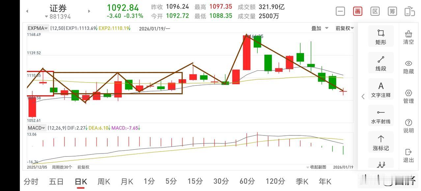
Task: Collapse sub-chart via 收起副图
Action: [316, 167]
